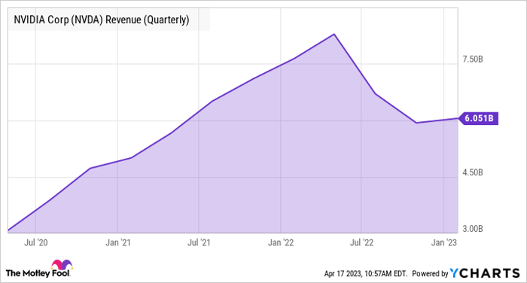Click the 7.50B axis label
527x283 pixels.
(x=473, y=59)
